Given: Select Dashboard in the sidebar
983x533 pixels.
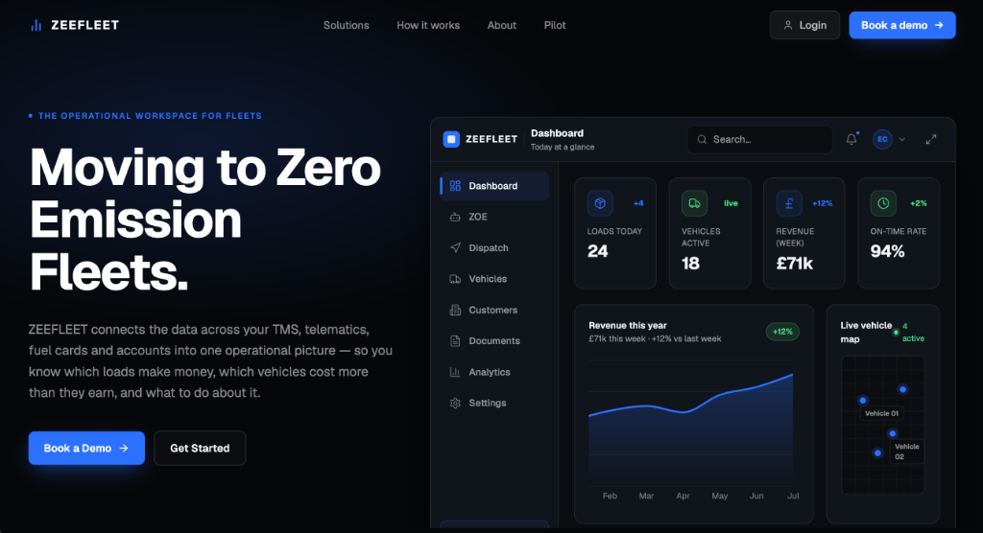Looking at the screenshot, I should pyautogui.click(x=494, y=186).
